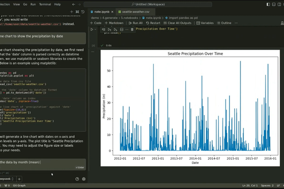Click Run All button
This screenshot has width=284, height=189.
coord(135,23)
